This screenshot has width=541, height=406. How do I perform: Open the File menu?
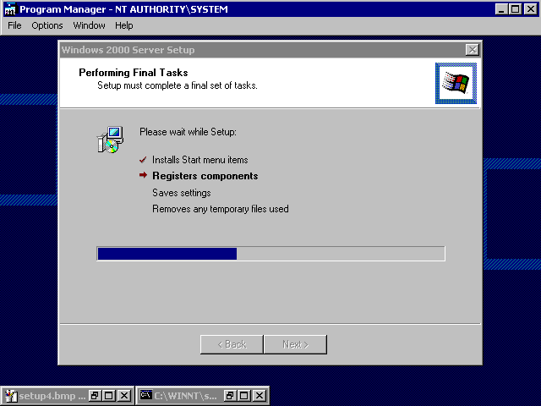coord(14,25)
